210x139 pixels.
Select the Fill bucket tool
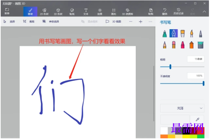tap(201, 45)
